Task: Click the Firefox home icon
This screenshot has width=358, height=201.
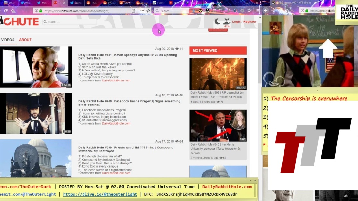Action: [13, 11]
